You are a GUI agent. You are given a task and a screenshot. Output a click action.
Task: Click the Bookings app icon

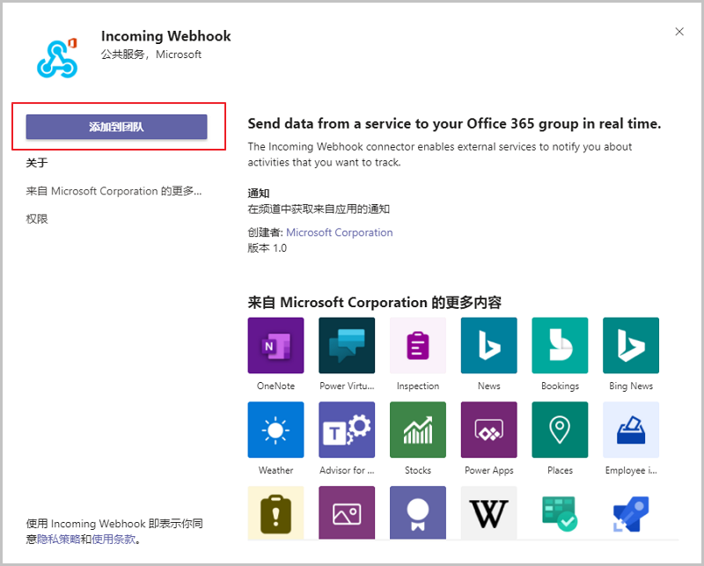560,346
